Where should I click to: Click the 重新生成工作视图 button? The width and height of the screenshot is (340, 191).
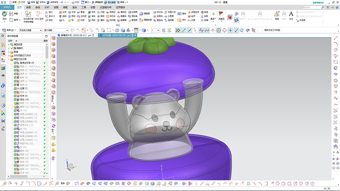click(x=272, y=30)
